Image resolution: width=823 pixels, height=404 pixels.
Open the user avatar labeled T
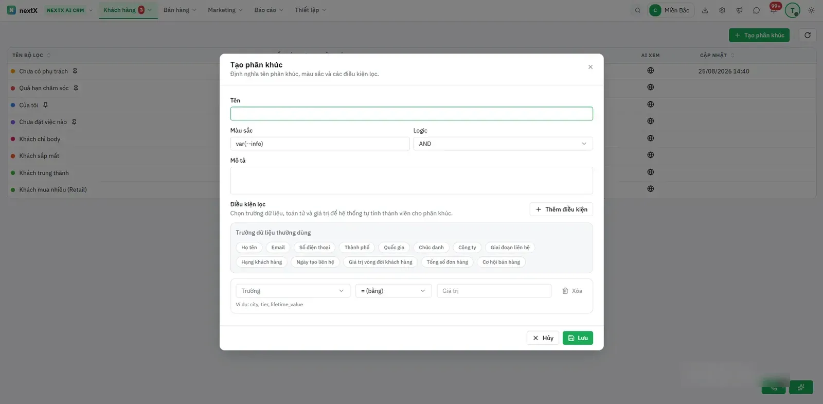point(793,10)
